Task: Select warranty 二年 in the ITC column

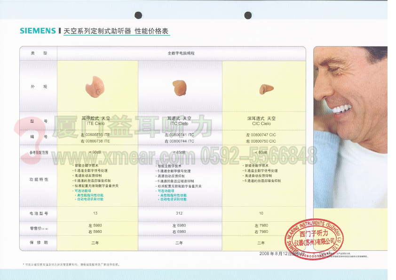Action: [179, 243]
